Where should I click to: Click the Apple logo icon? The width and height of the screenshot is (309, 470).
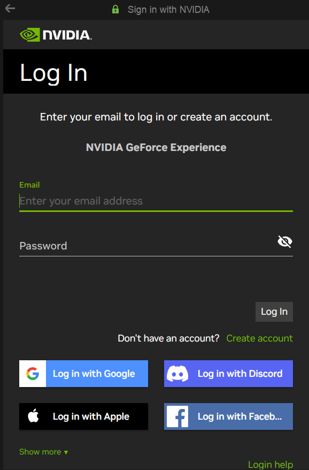pos(33,416)
